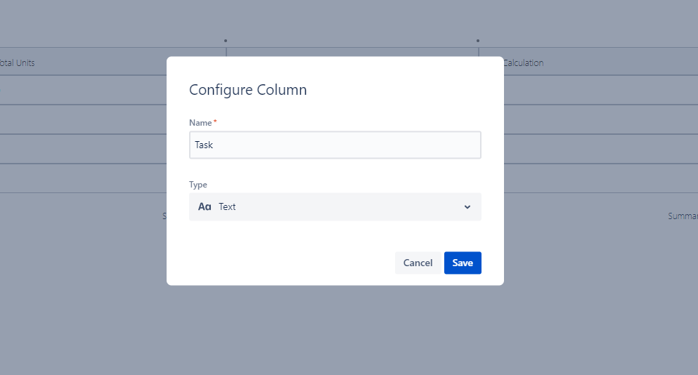698x375 pixels.
Task: Click the Calculation column header
Action: coord(524,63)
